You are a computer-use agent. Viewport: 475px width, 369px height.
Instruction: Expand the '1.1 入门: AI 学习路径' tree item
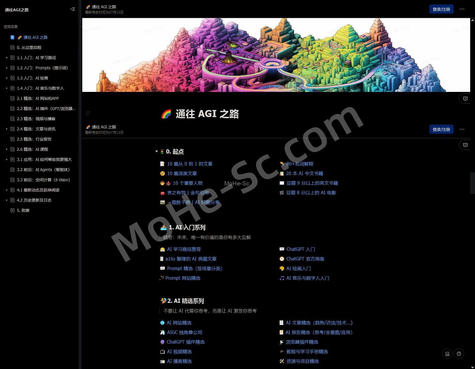point(7,58)
